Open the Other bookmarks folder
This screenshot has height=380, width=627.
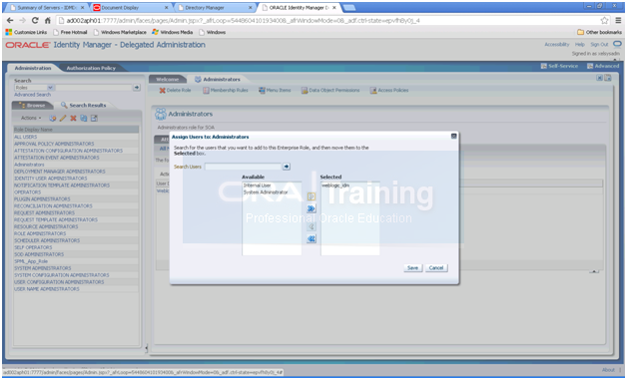tap(599, 32)
